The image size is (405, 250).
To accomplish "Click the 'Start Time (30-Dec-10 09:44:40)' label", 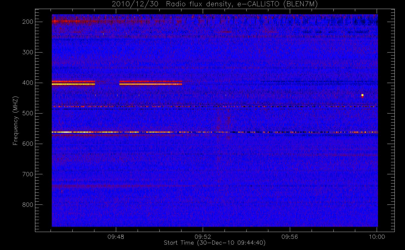I will click(x=215, y=243).
